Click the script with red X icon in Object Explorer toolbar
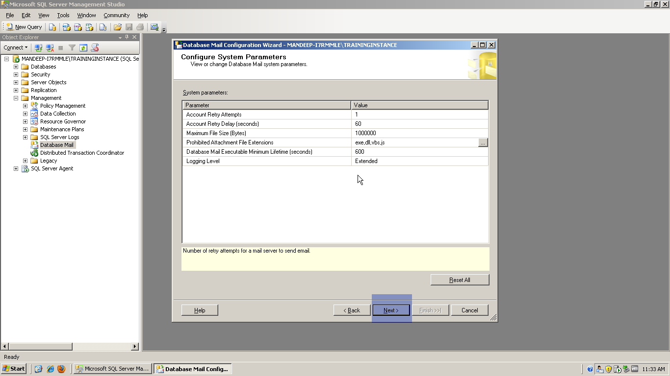The width and height of the screenshot is (670, 376). point(95,47)
